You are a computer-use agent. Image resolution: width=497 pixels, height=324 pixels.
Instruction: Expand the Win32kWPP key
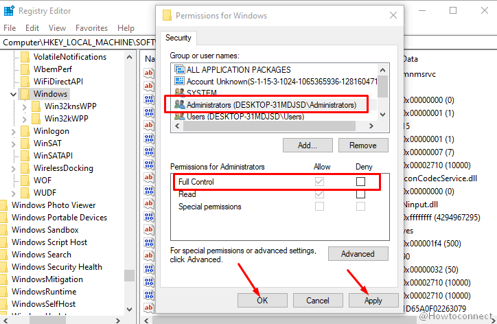click(x=25, y=119)
